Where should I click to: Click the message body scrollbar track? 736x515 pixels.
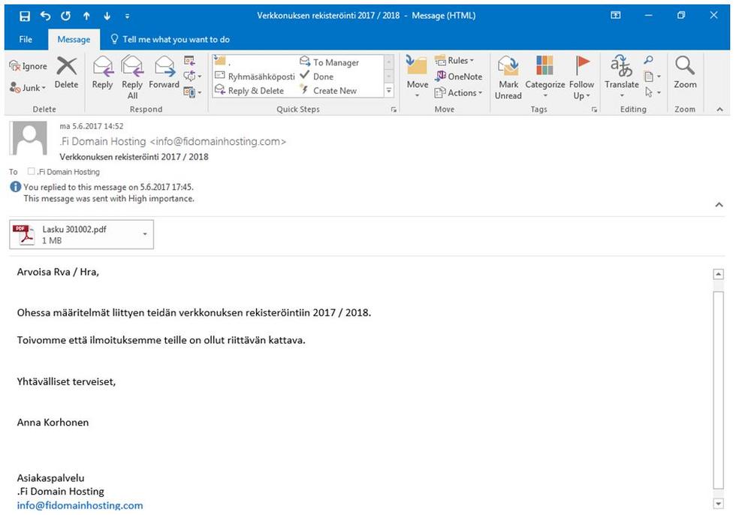tap(718, 390)
